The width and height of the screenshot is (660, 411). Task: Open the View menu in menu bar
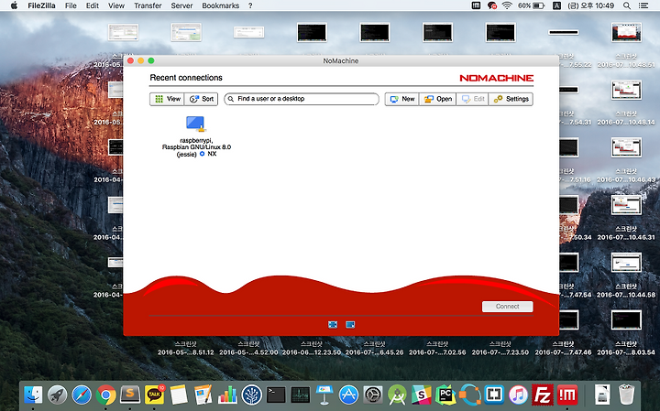click(116, 5)
